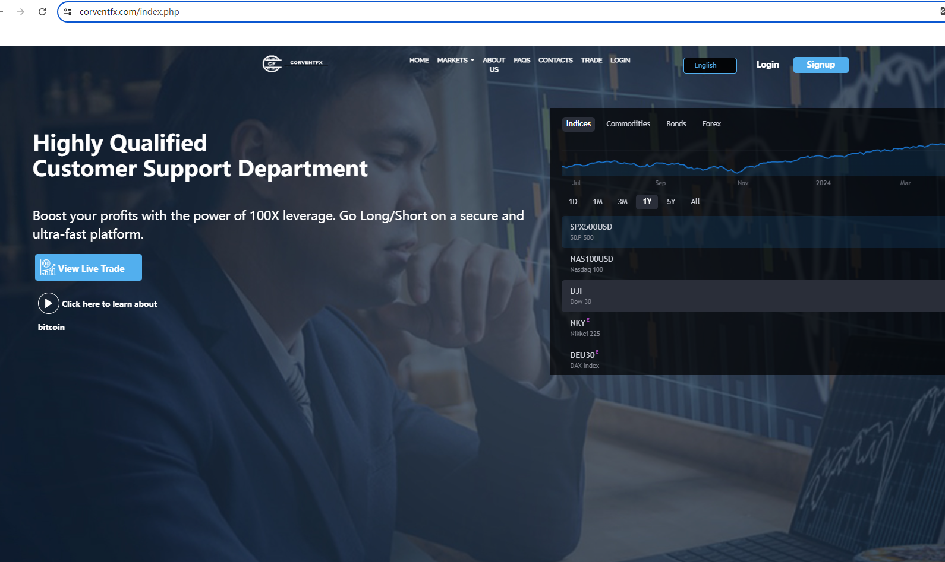Select the 1D time range

[x=573, y=202]
